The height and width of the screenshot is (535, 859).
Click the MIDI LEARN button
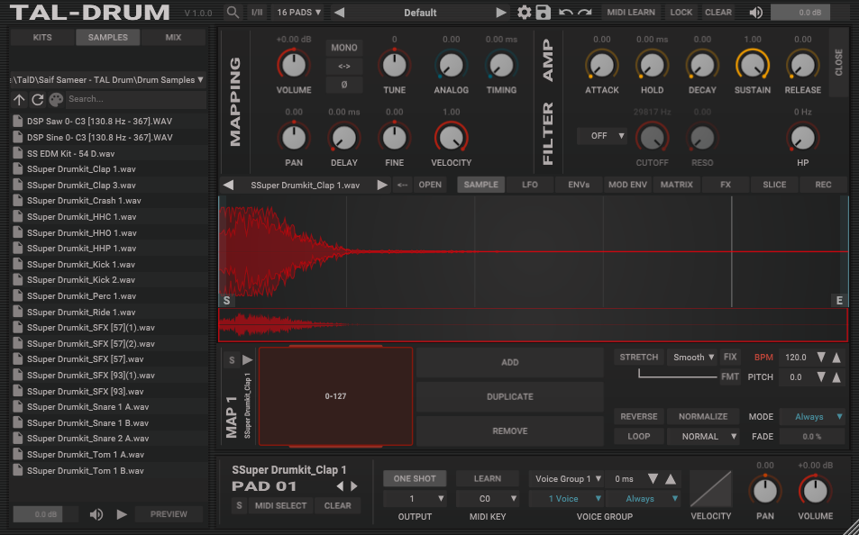coord(631,12)
